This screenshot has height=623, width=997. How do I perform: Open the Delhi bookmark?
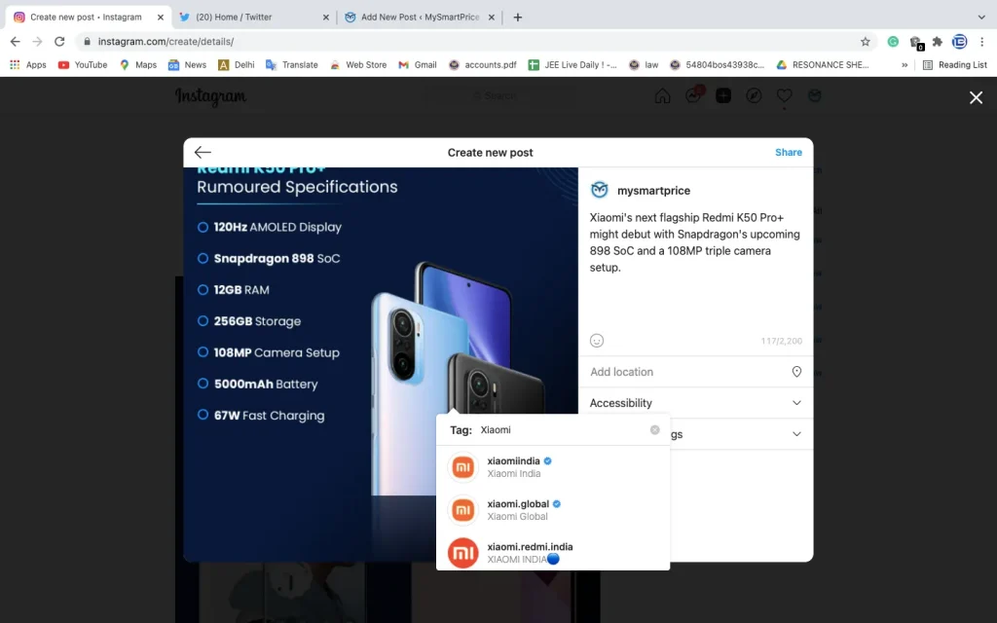click(236, 65)
